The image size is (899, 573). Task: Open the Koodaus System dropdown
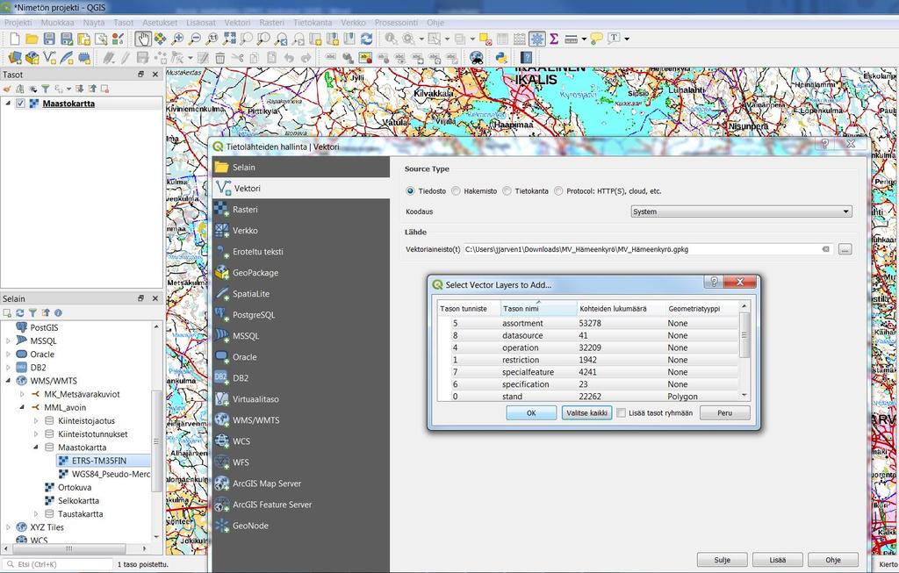[x=741, y=211]
